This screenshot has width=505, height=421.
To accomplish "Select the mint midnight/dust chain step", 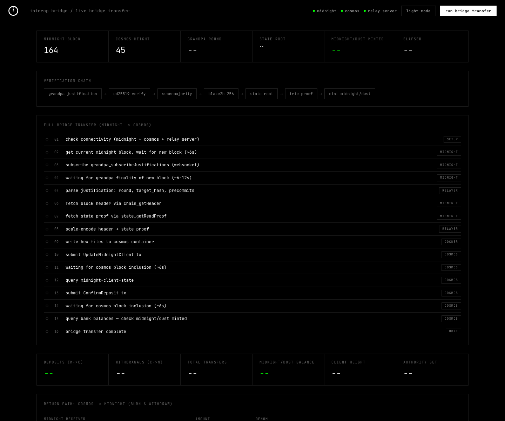I will pos(350,94).
